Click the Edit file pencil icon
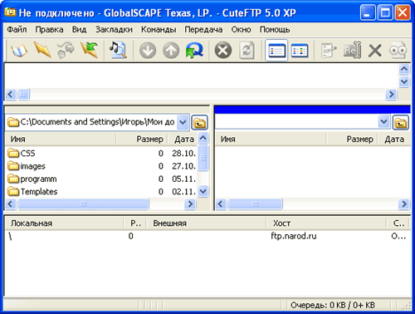The height and width of the screenshot is (314, 415). [329, 51]
